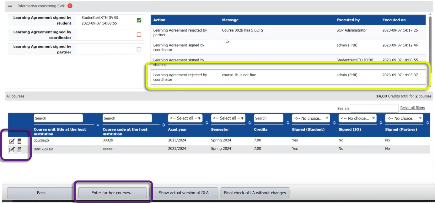Viewport: 435px width, 203px height.
Task: Edit the course2b row with pencil icon
Action: 12,141
